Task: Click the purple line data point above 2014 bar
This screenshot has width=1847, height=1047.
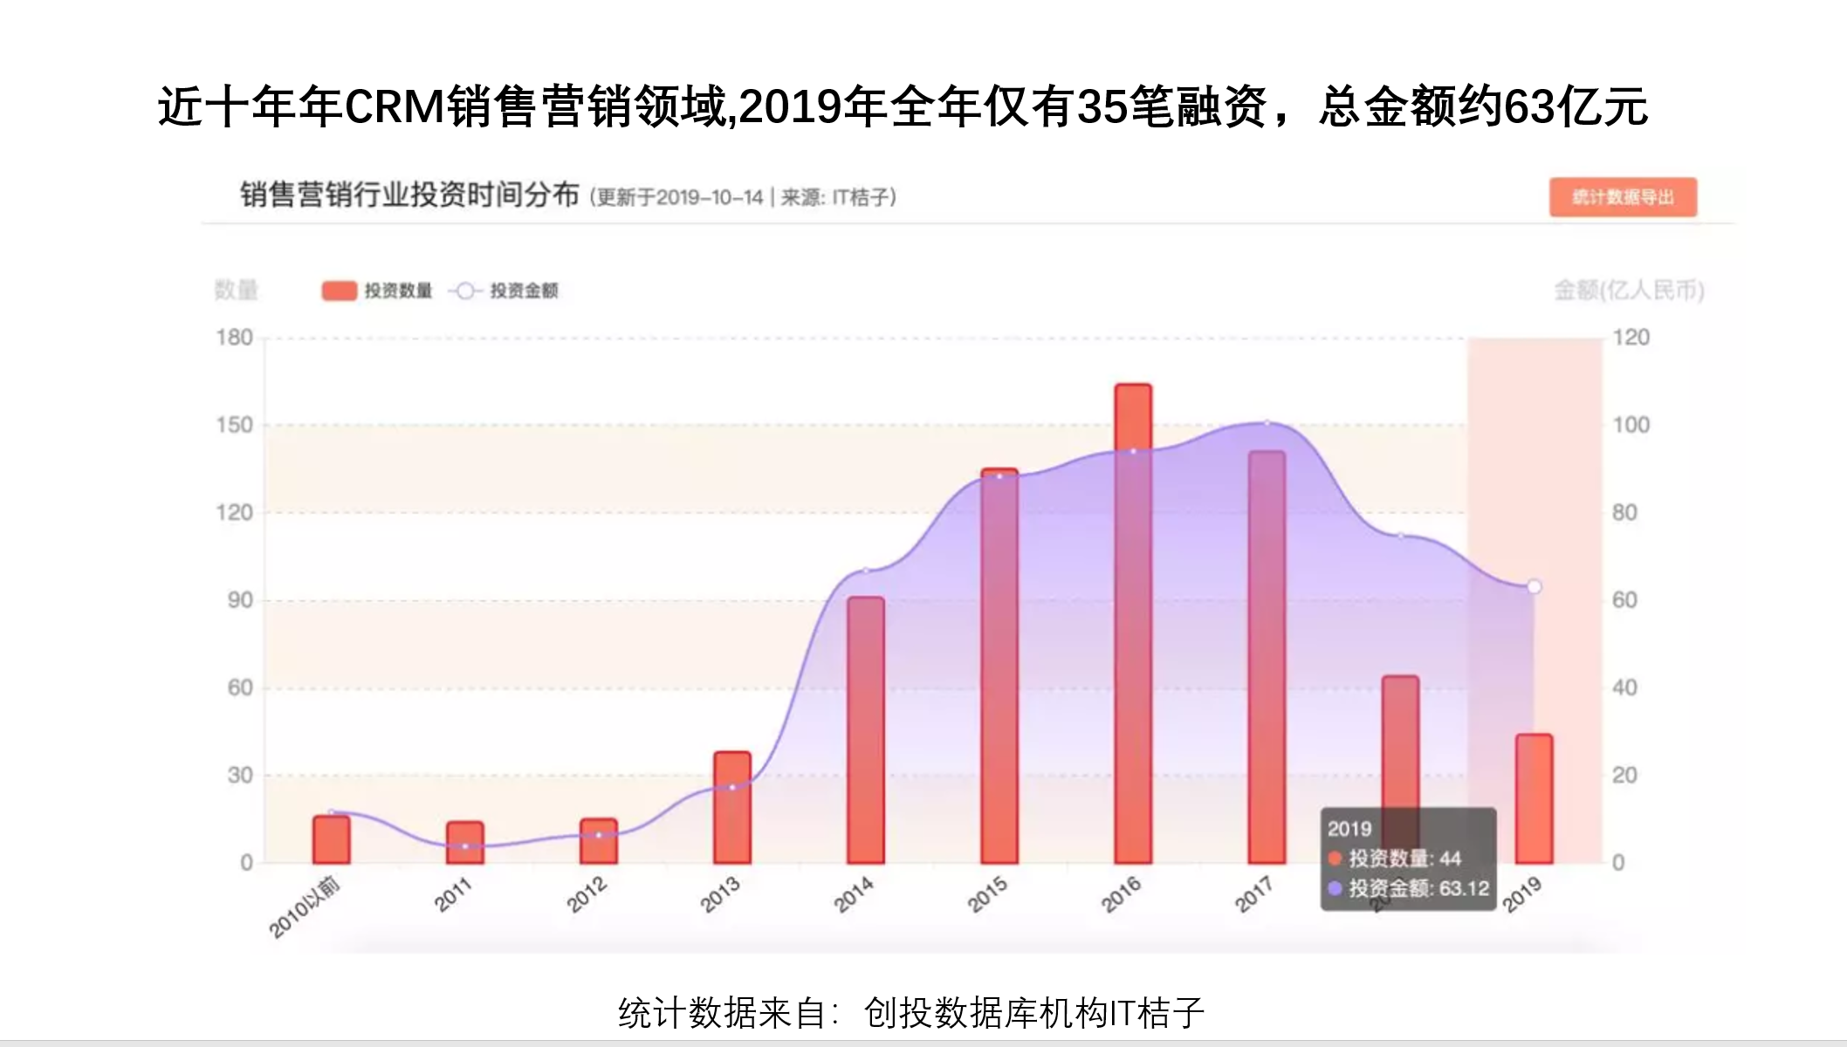Action: coord(866,571)
